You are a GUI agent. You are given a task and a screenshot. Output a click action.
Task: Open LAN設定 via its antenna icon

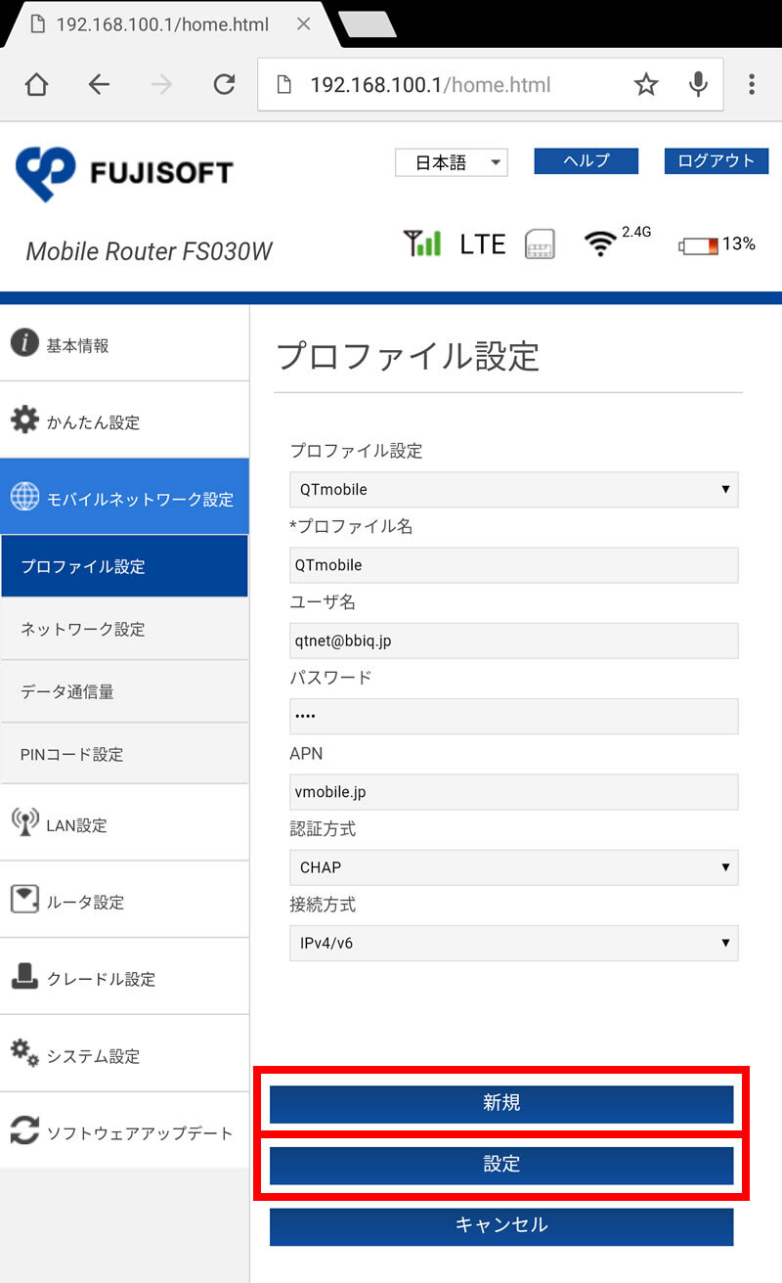click(24, 822)
